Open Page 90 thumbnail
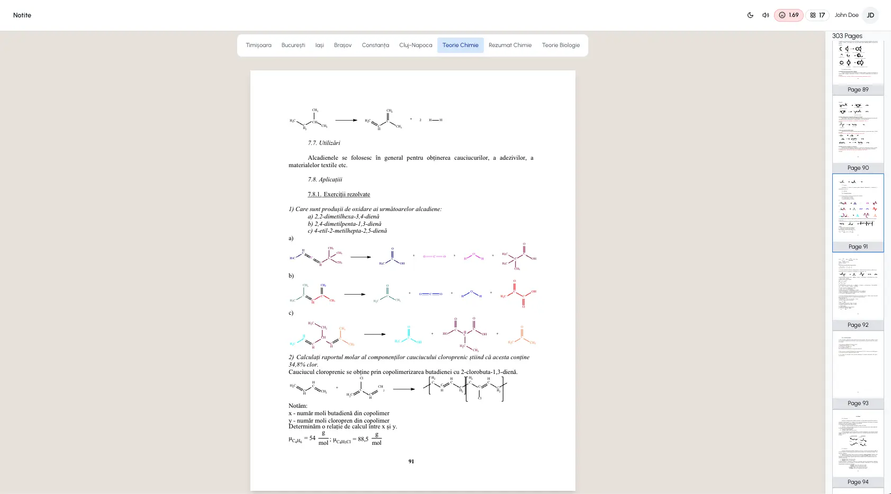This screenshot has width=891, height=494. click(858, 134)
